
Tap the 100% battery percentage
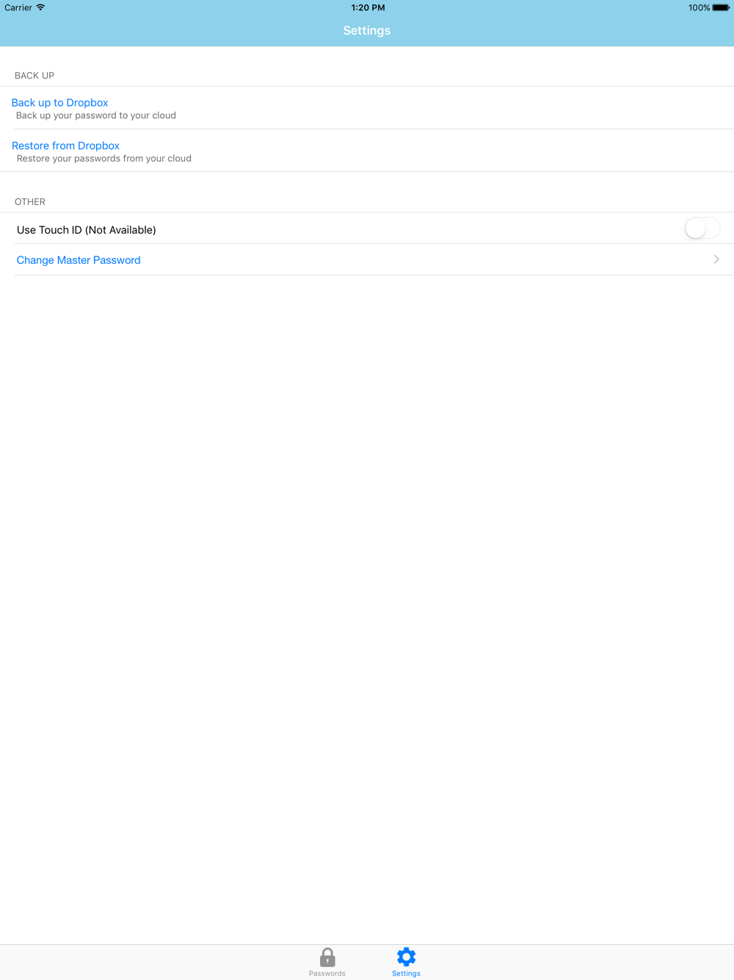[x=699, y=8]
